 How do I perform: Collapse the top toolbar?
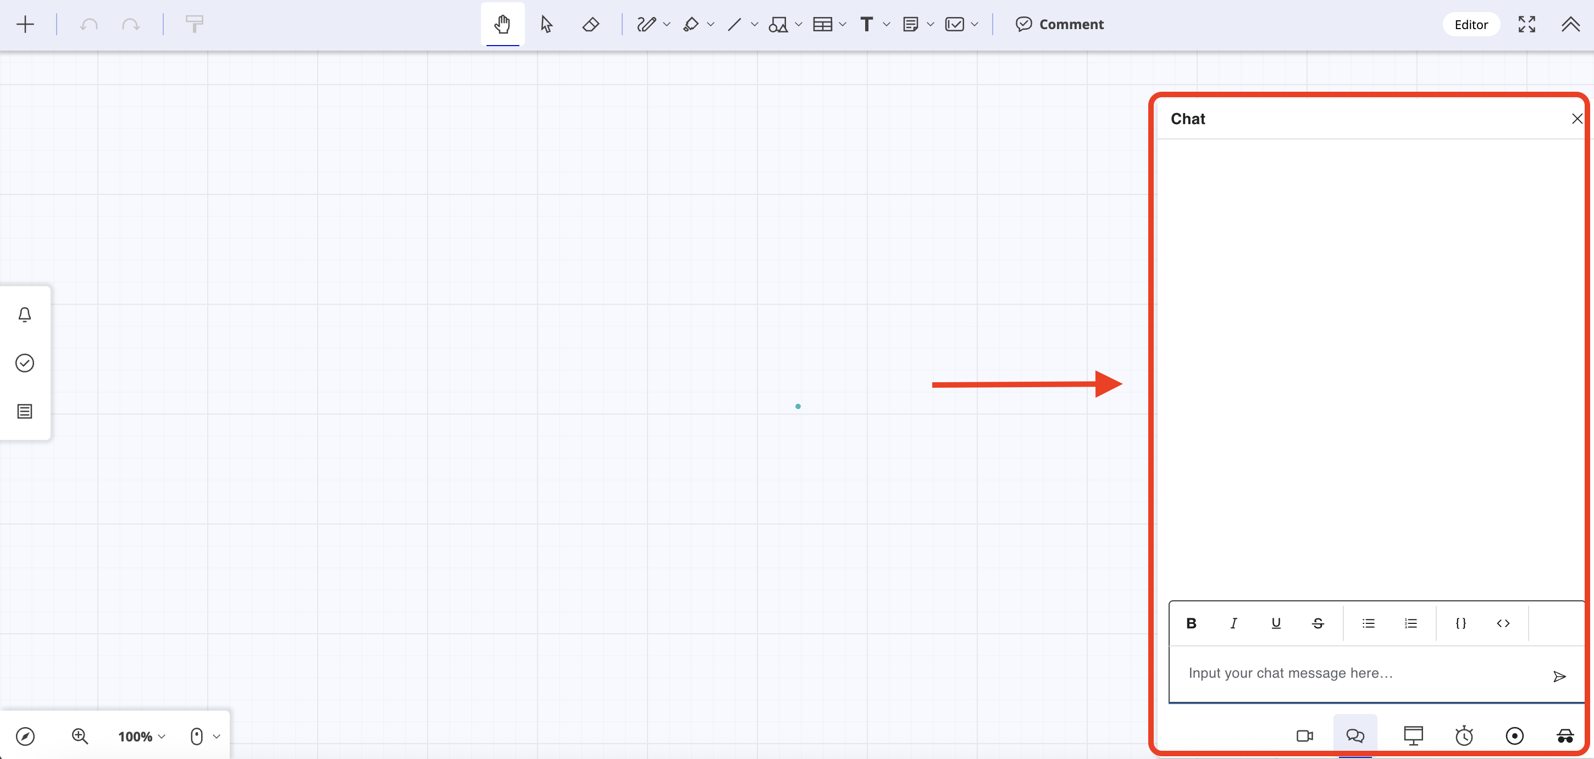tap(1570, 25)
